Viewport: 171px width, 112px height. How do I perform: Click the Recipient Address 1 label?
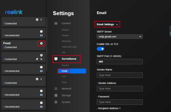[109, 108]
